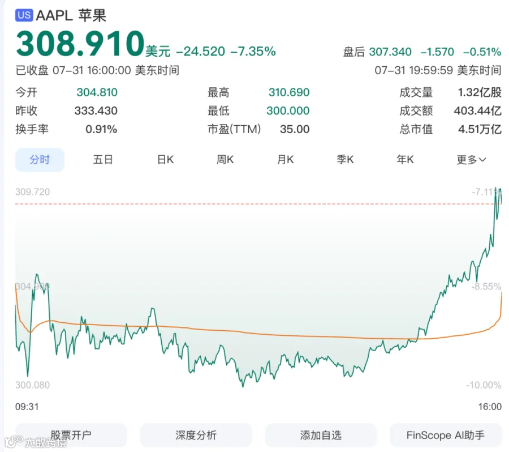Click the 09:31 chart start time

(27, 407)
